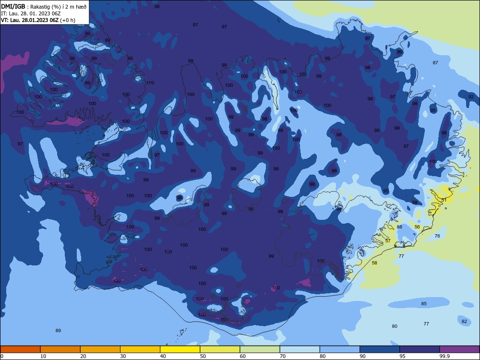The height and width of the screenshot is (360, 480).
Task: Click the legend tick label '50'
Action: 203,356
